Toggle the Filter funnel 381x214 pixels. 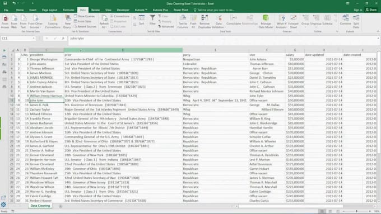152,20
